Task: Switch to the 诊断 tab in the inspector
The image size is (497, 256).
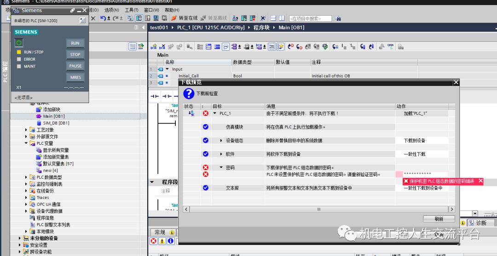Action: click(480, 223)
